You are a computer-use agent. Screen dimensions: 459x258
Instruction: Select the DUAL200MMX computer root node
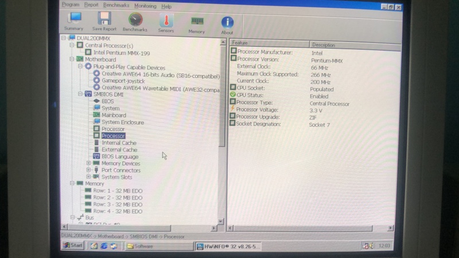(94, 38)
